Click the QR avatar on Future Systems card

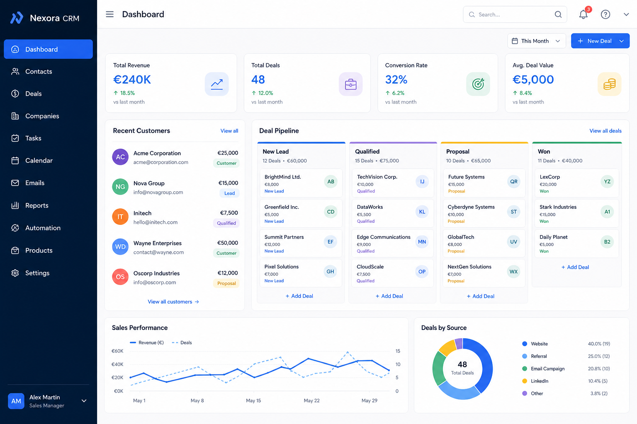pyautogui.click(x=514, y=182)
